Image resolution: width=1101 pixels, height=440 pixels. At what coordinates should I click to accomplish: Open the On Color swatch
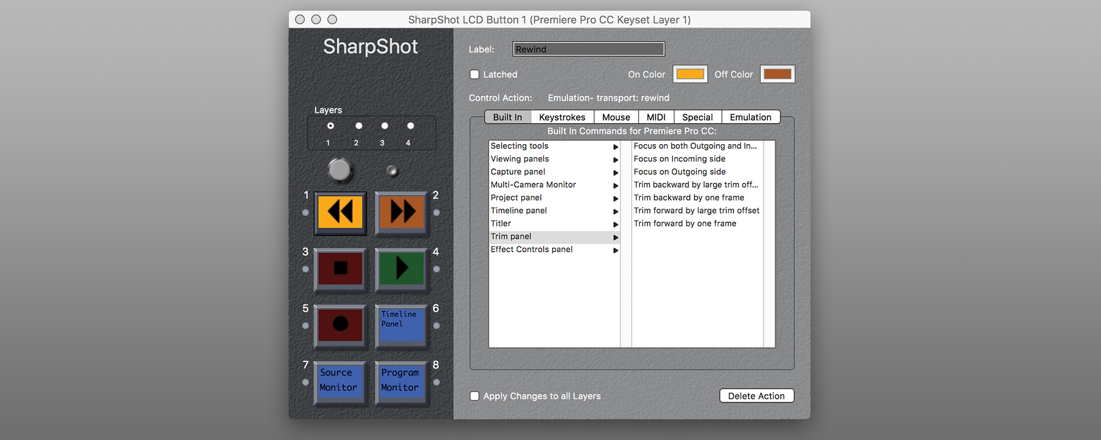pyautogui.click(x=690, y=74)
